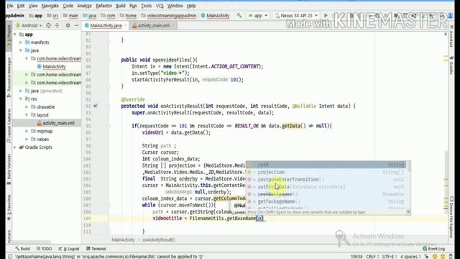The image size is (460, 259).
Task: Expand the java (generated) folder
Action: coord(21,91)
